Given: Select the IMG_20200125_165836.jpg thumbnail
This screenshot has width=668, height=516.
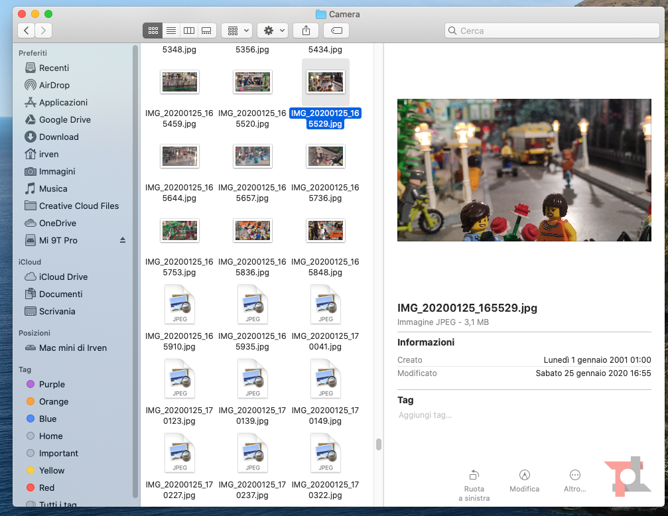Looking at the screenshot, I should [253, 230].
